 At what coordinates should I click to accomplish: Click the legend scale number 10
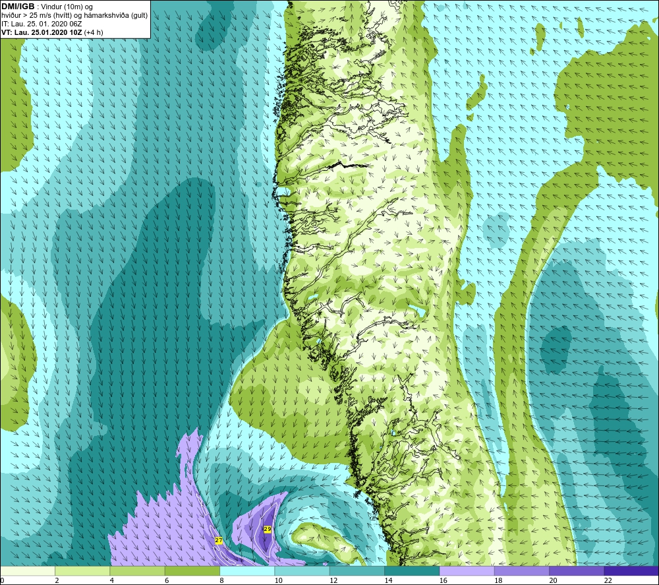tap(279, 580)
